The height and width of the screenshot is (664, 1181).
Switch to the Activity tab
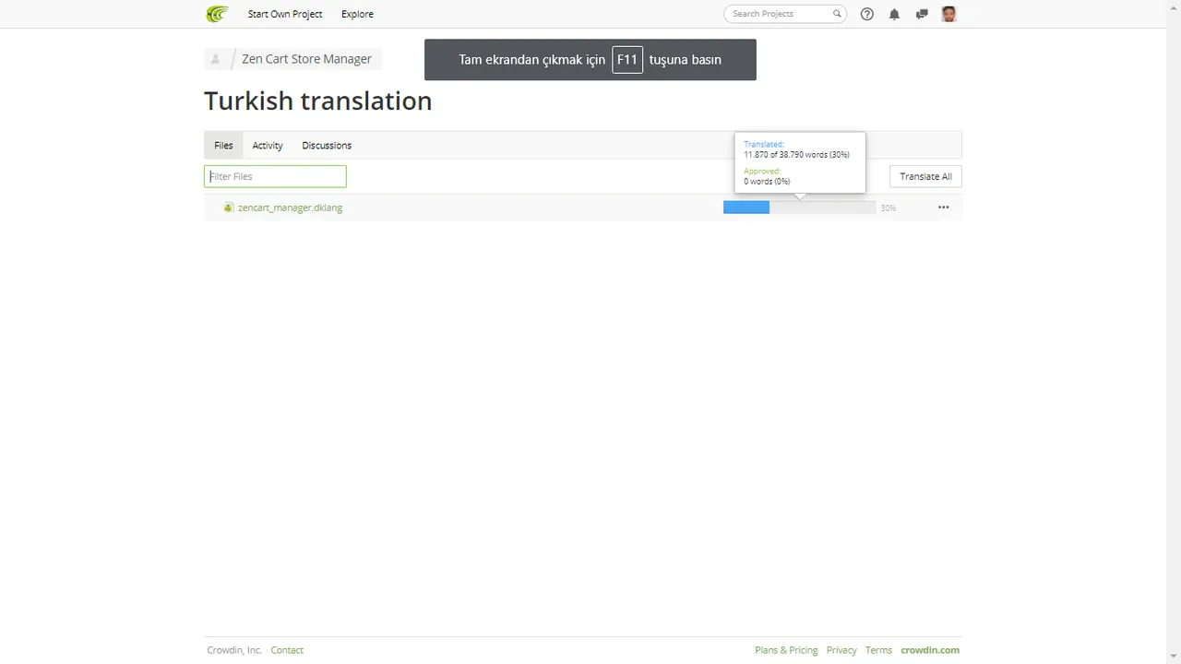coord(268,146)
